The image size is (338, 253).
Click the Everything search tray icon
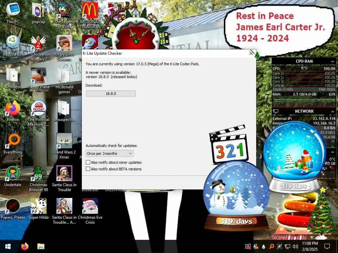tap(272, 246)
